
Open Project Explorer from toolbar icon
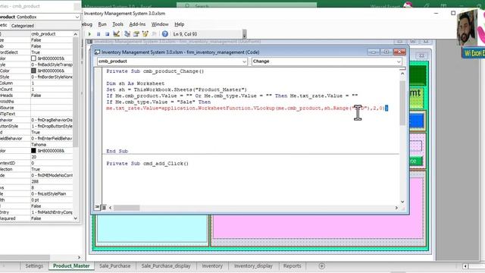(x=127, y=34)
